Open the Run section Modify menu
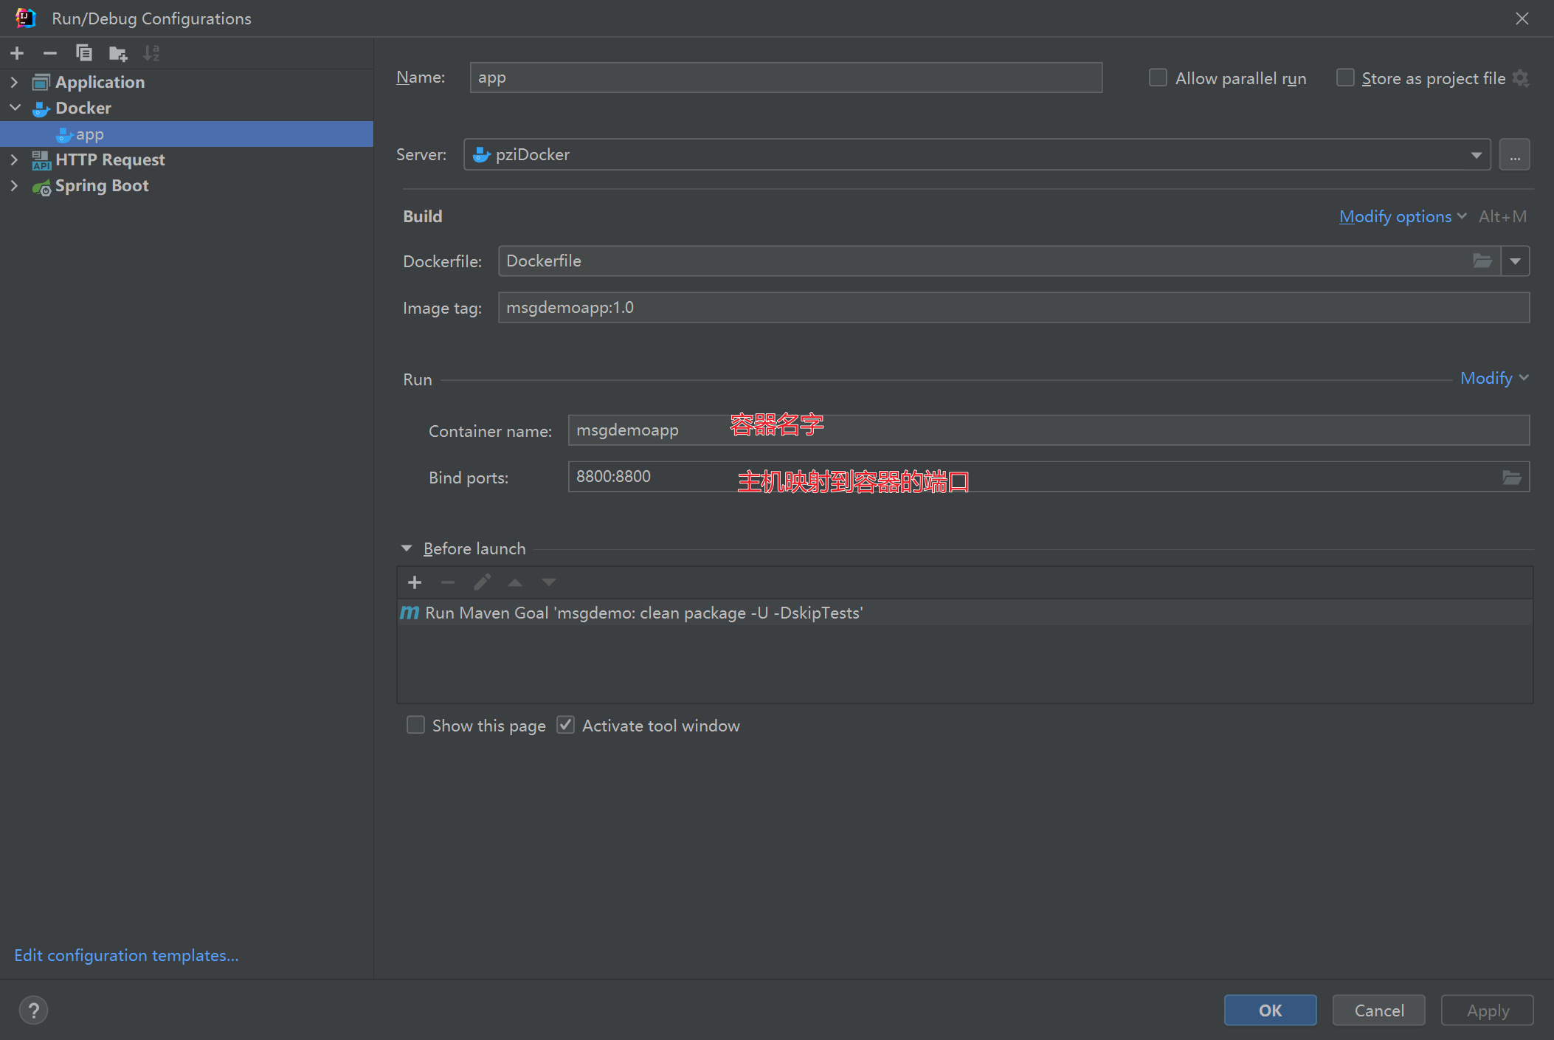 click(1494, 378)
